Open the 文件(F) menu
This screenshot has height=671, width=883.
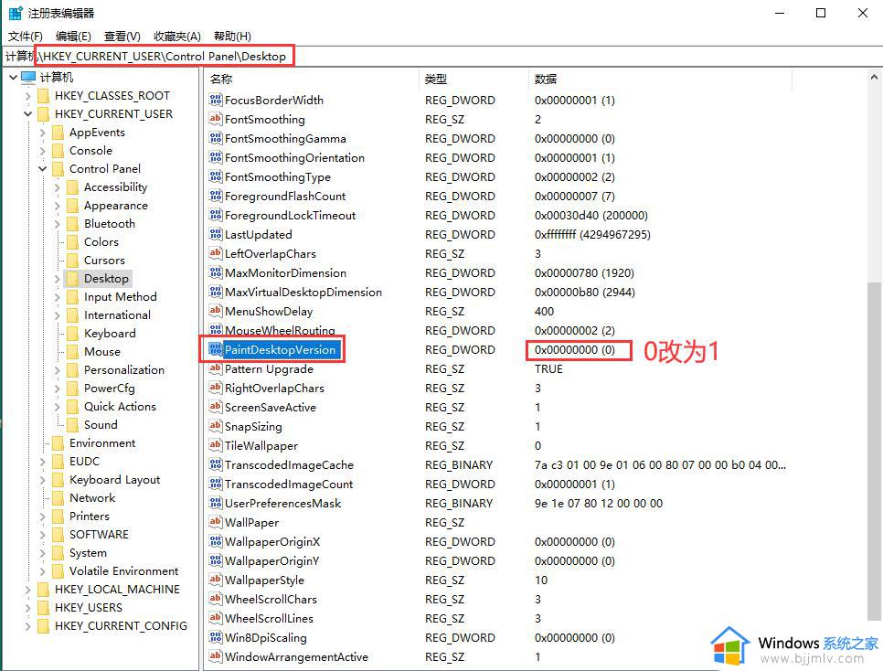pyautogui.click(x=26, y=36)
